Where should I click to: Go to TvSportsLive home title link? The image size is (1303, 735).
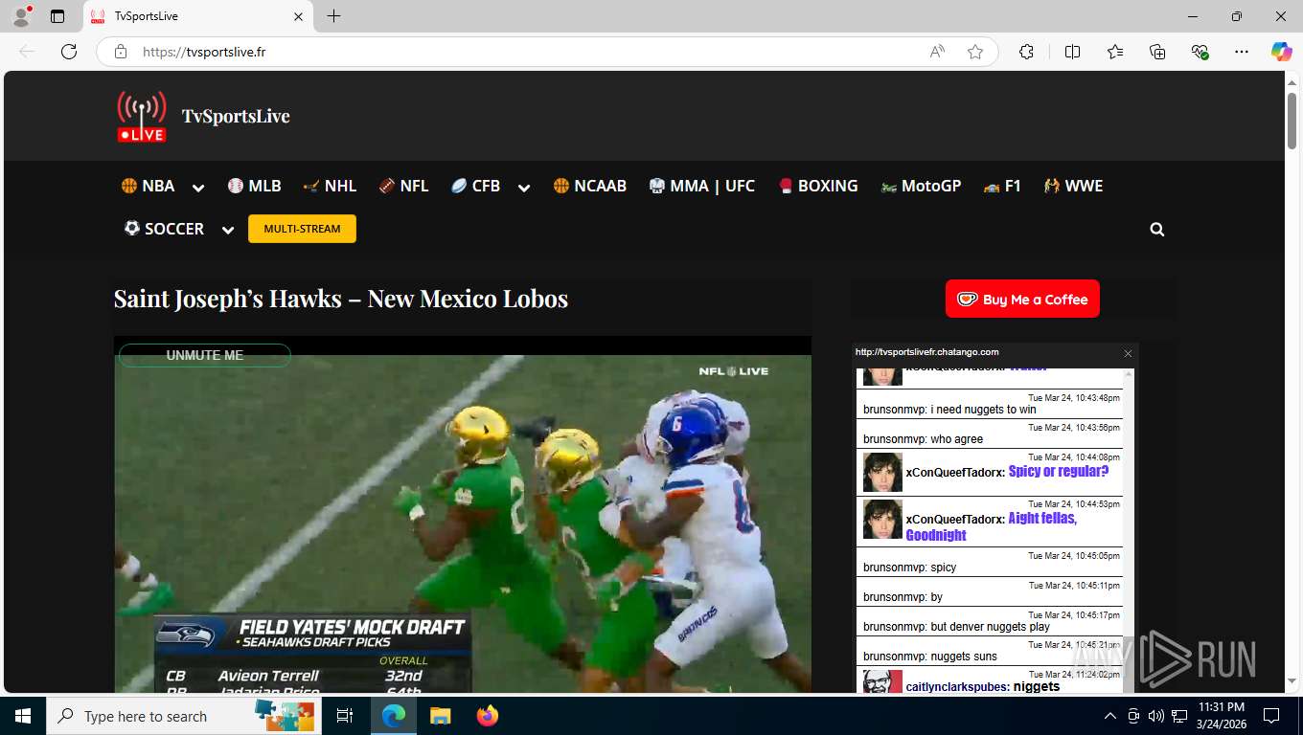pos(236,116)
